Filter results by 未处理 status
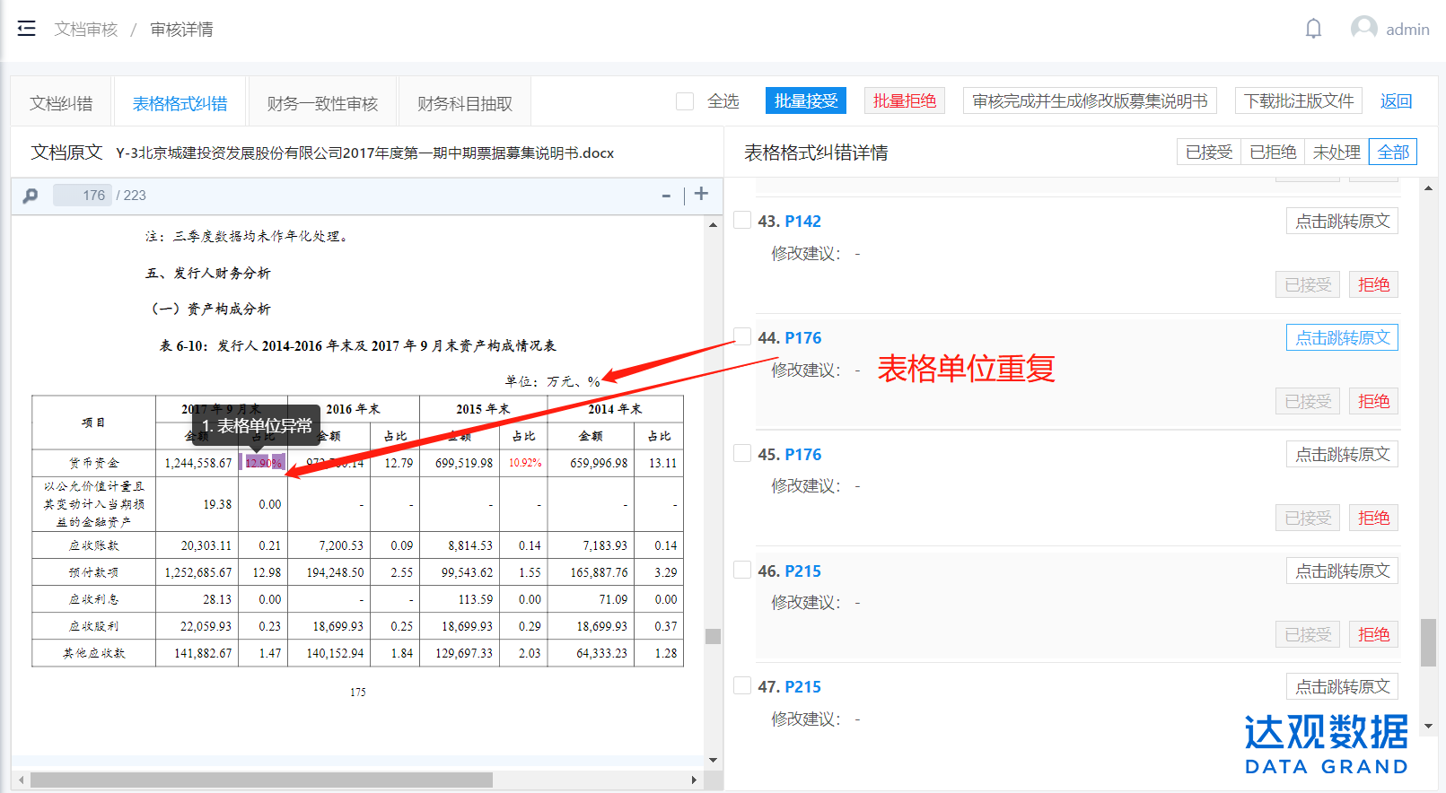 pyautogui.click(x=1336, y=152)
